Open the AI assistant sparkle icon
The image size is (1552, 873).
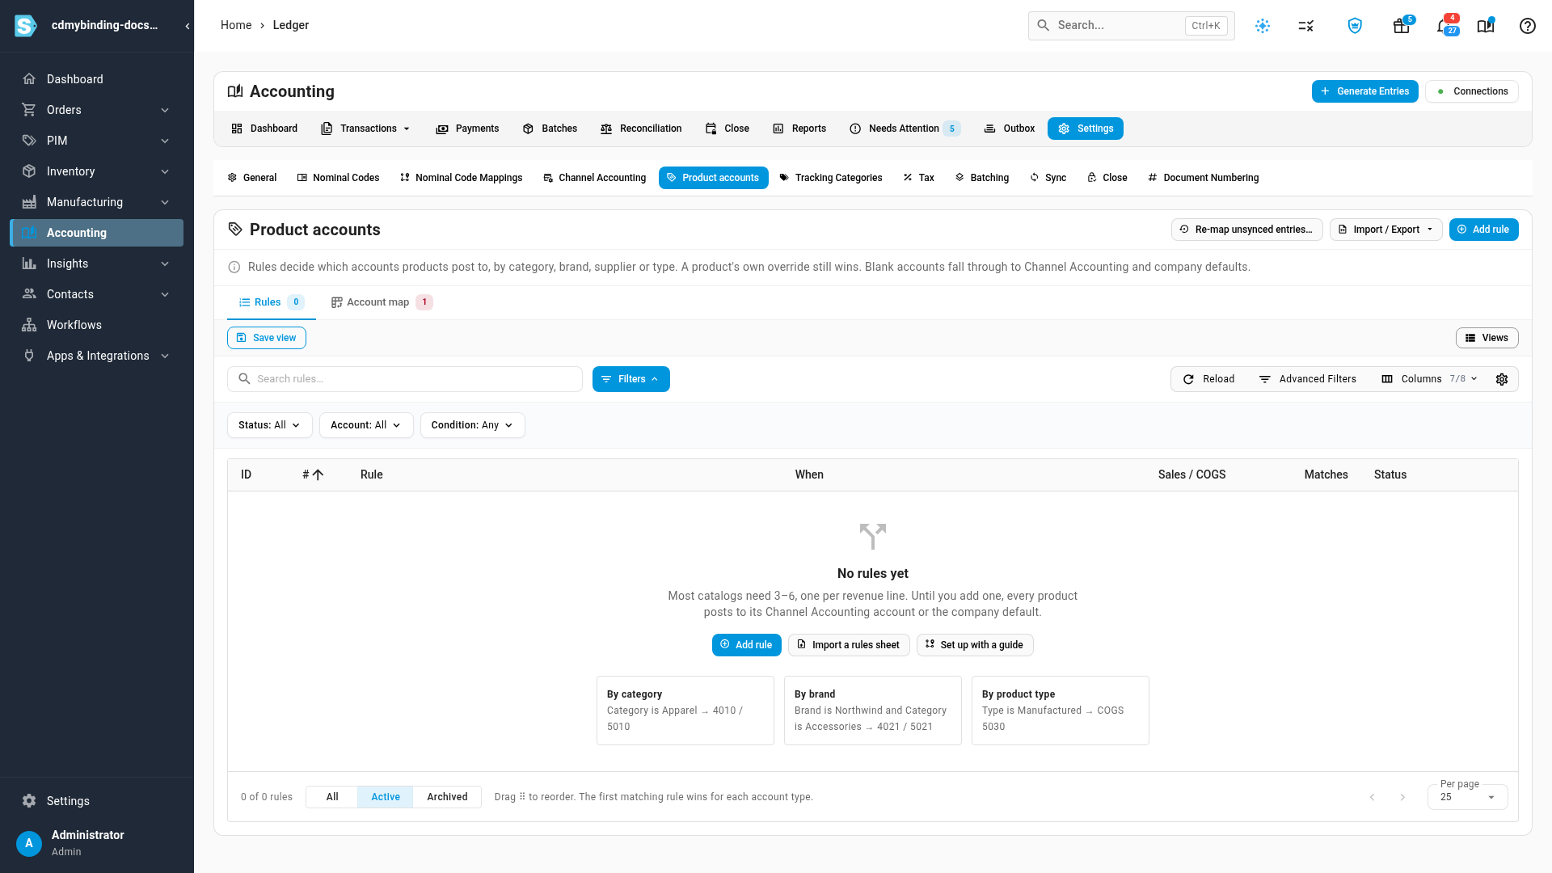1263,26
